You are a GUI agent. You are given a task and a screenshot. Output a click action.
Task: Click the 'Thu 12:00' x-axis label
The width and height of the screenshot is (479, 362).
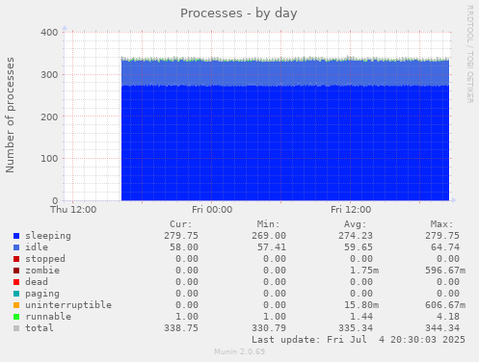(73, 210)
